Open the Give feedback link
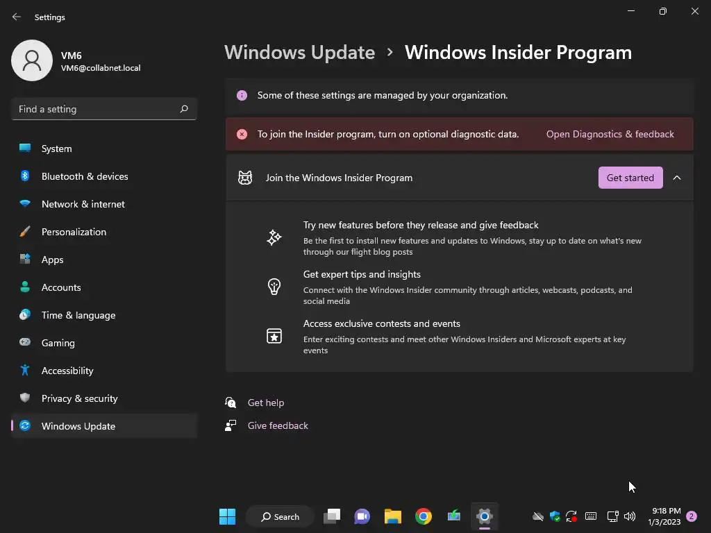 pos(278,425)
